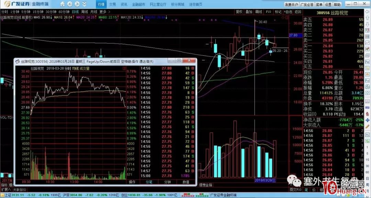Screen dimensions: 371x198
Task: Open the 迷你首页 tab
Action: click(196, 4)
